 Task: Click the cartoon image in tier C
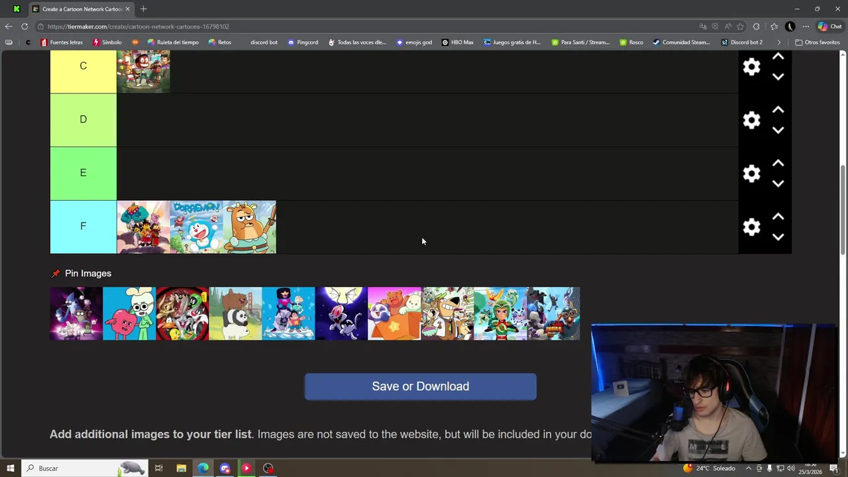pos(143,70)
